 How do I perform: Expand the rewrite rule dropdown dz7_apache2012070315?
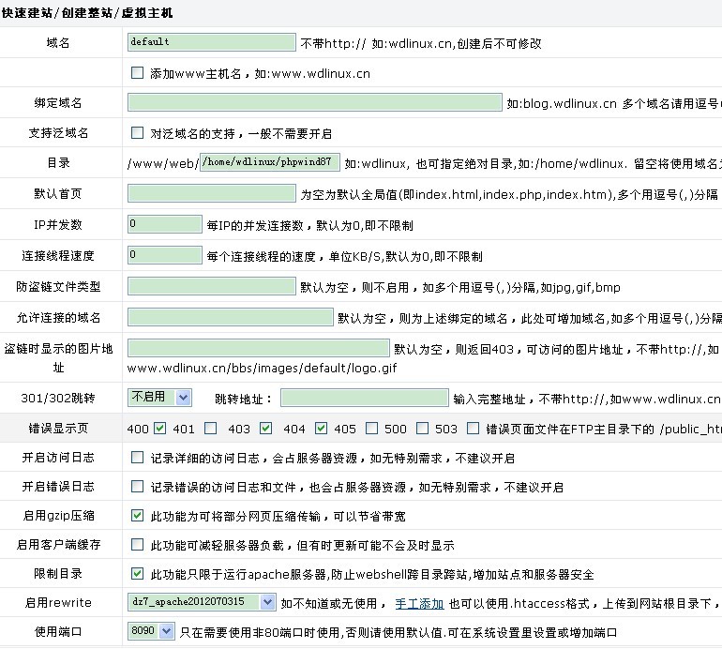tap(202, 602)
